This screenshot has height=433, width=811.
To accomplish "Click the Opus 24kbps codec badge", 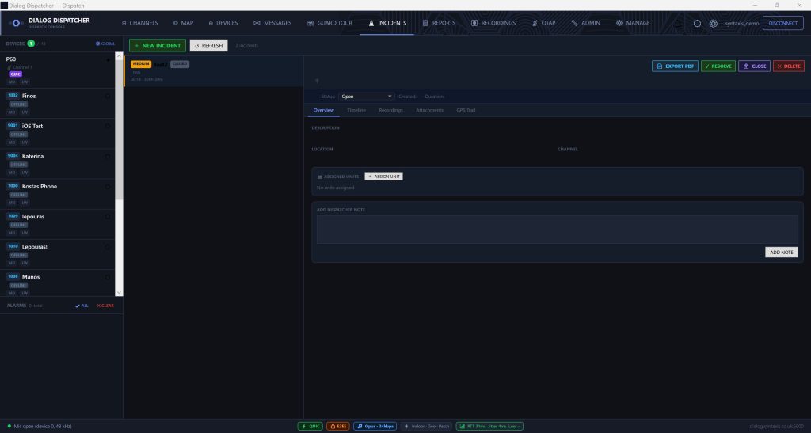I will (375, 427).
